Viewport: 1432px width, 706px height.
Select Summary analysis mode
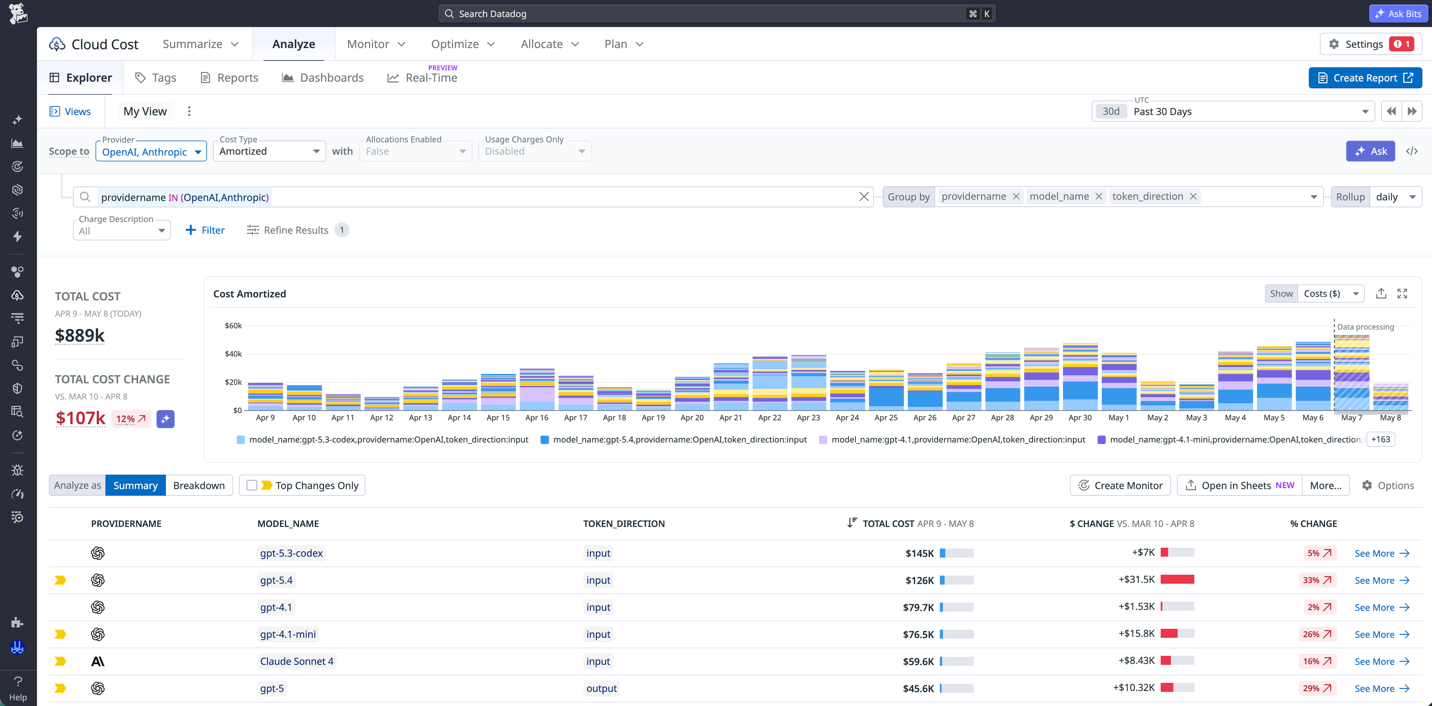pyautogui.click(x=135, y=485)
